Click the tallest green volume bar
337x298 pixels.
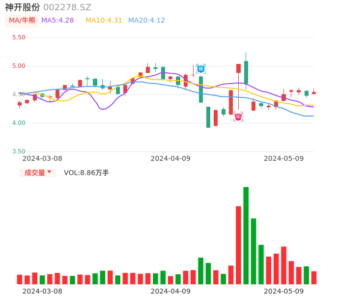246,236
